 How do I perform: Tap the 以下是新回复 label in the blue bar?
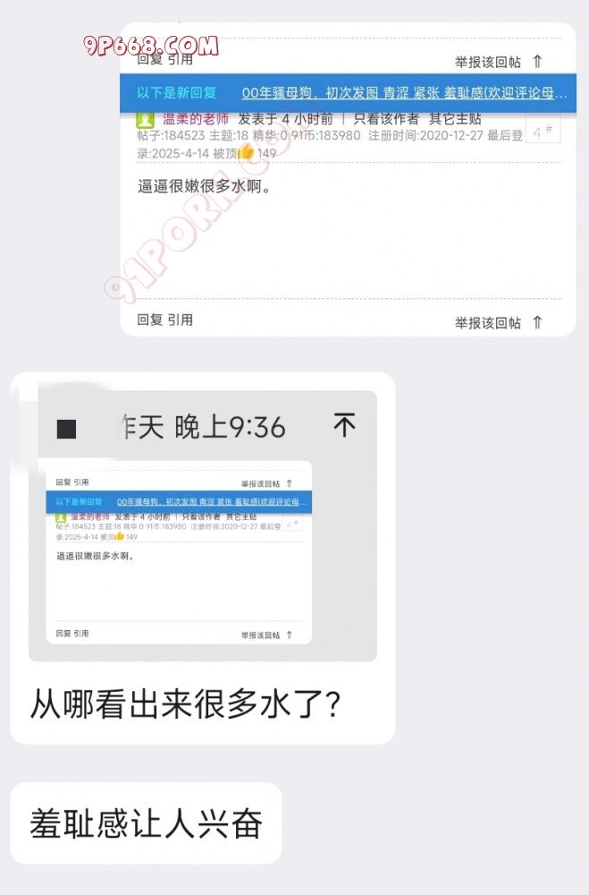176,93
